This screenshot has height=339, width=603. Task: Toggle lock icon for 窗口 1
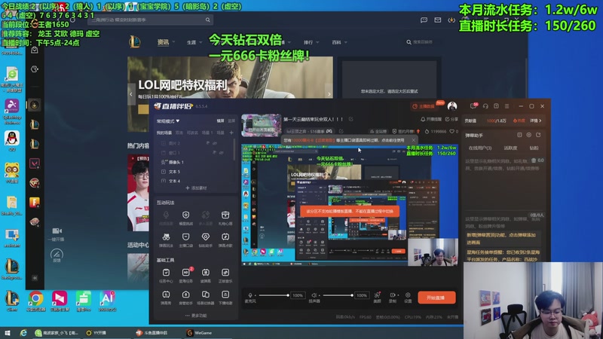point(214,153)
